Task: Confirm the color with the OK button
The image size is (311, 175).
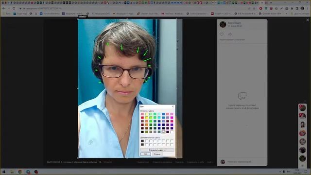Action: [145, 154]
